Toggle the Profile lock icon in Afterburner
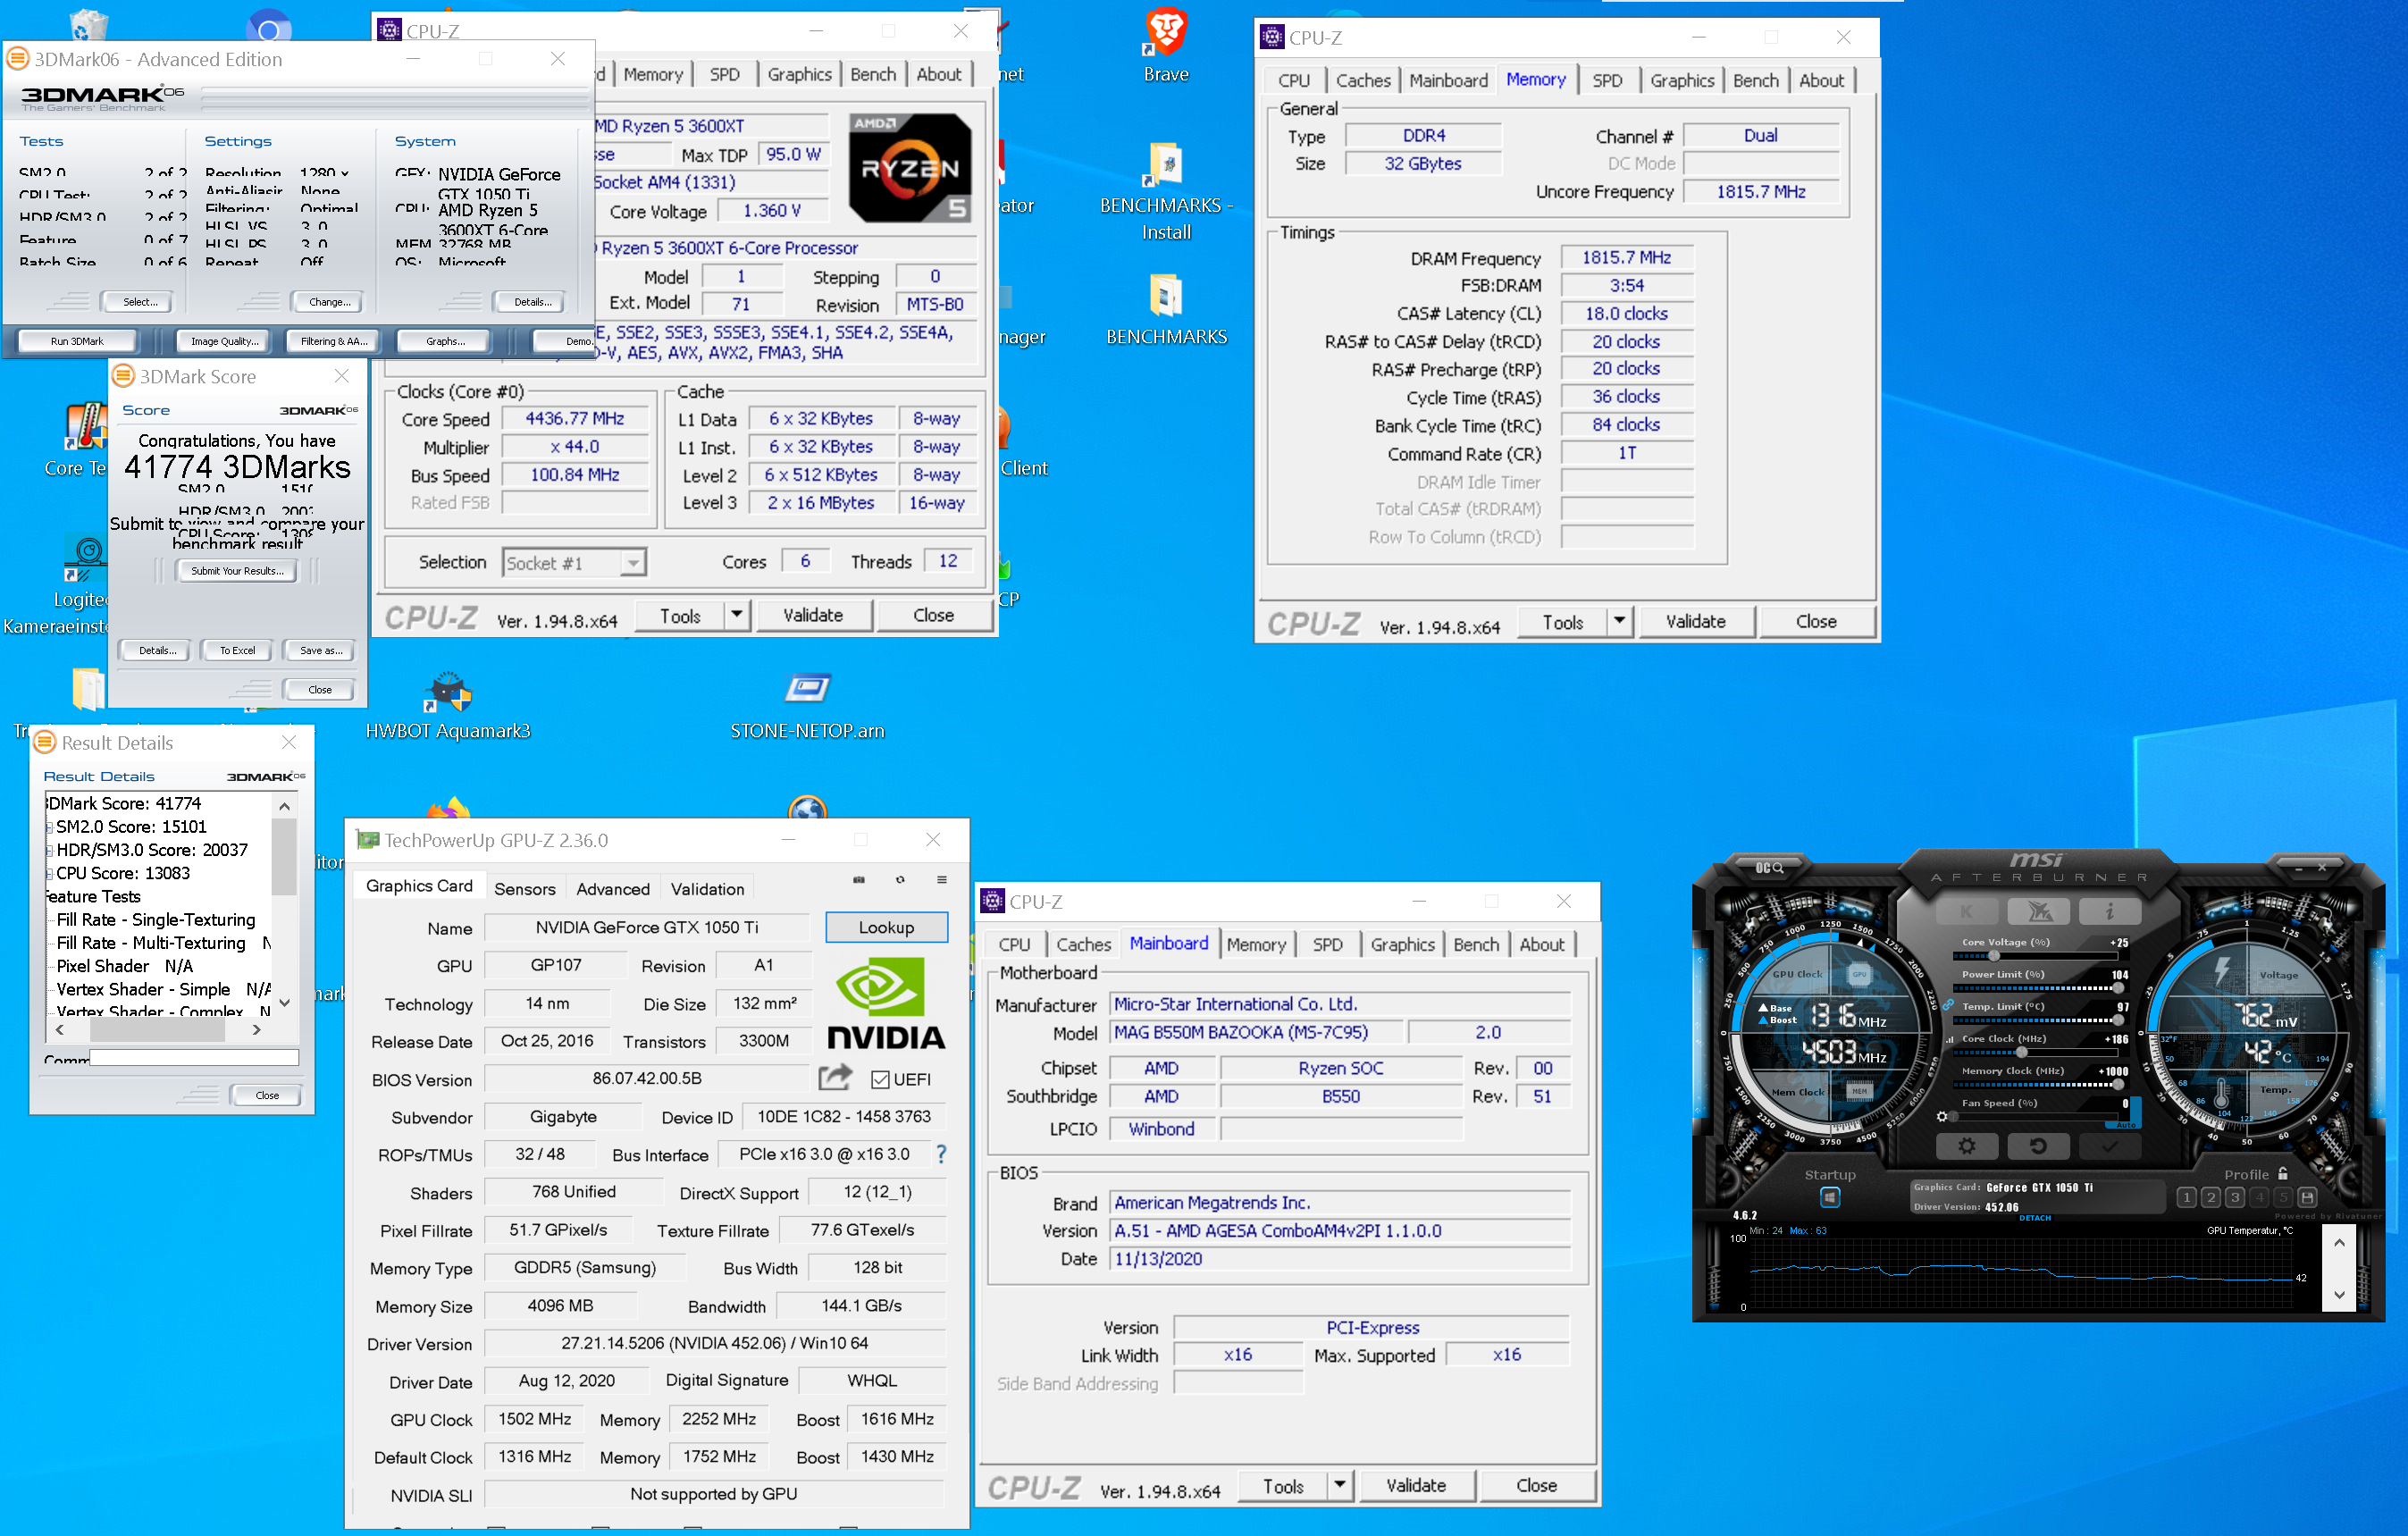The image size is (2408, 1536). click(2283, 1173)
